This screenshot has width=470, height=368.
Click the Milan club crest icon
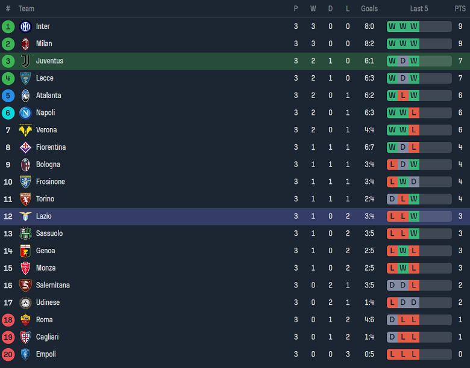pos(25,44)
